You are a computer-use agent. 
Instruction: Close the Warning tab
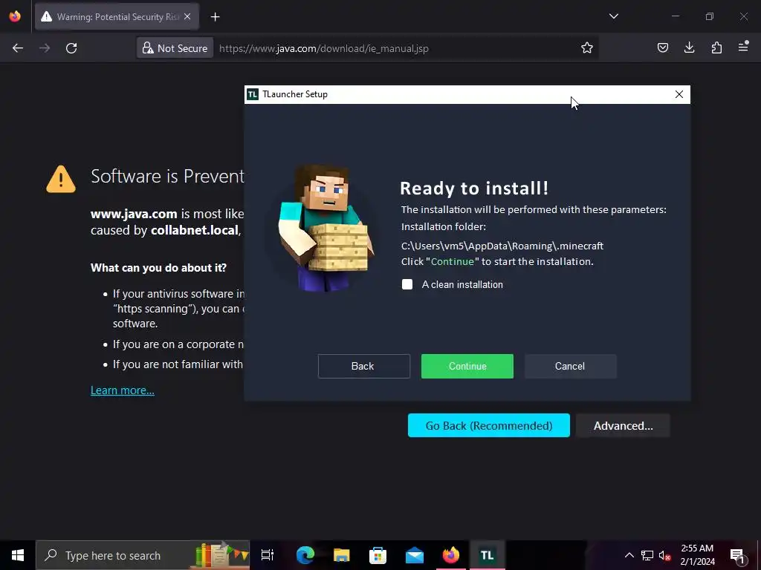pyautogui.click(x=187, y=16)
